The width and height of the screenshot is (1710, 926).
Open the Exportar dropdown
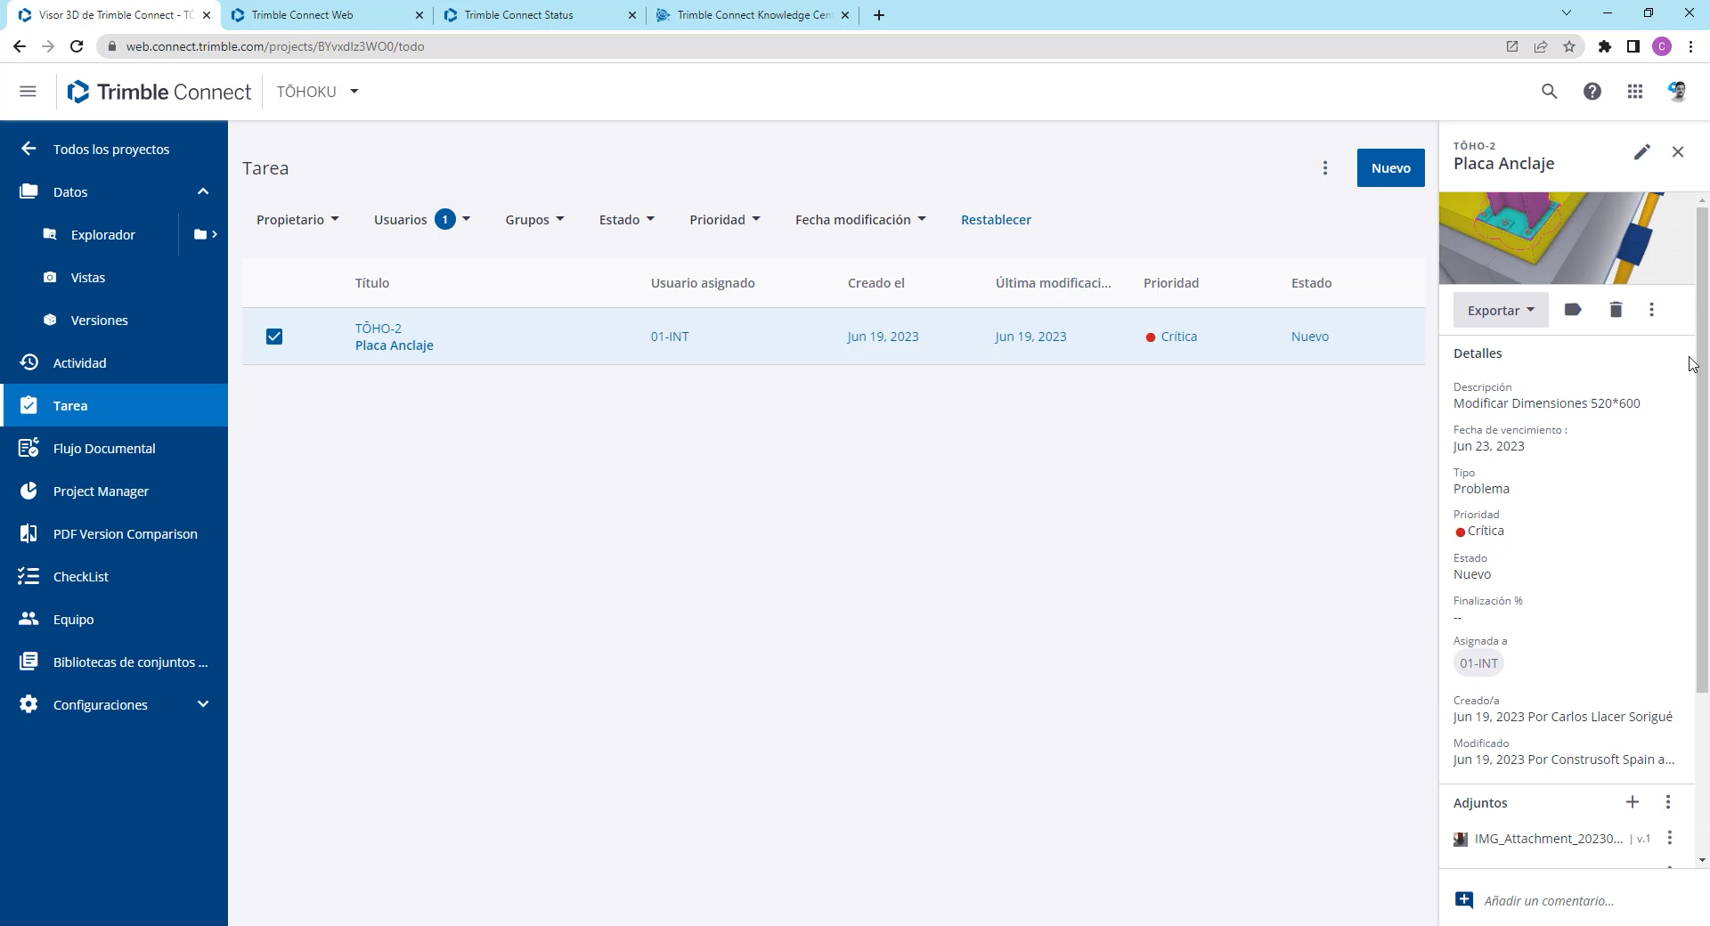[x=1501, y=310]
